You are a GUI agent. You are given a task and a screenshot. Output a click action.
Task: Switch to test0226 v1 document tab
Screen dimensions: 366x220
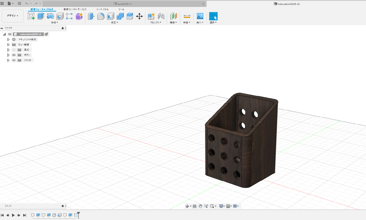click(x=125, y=4)
